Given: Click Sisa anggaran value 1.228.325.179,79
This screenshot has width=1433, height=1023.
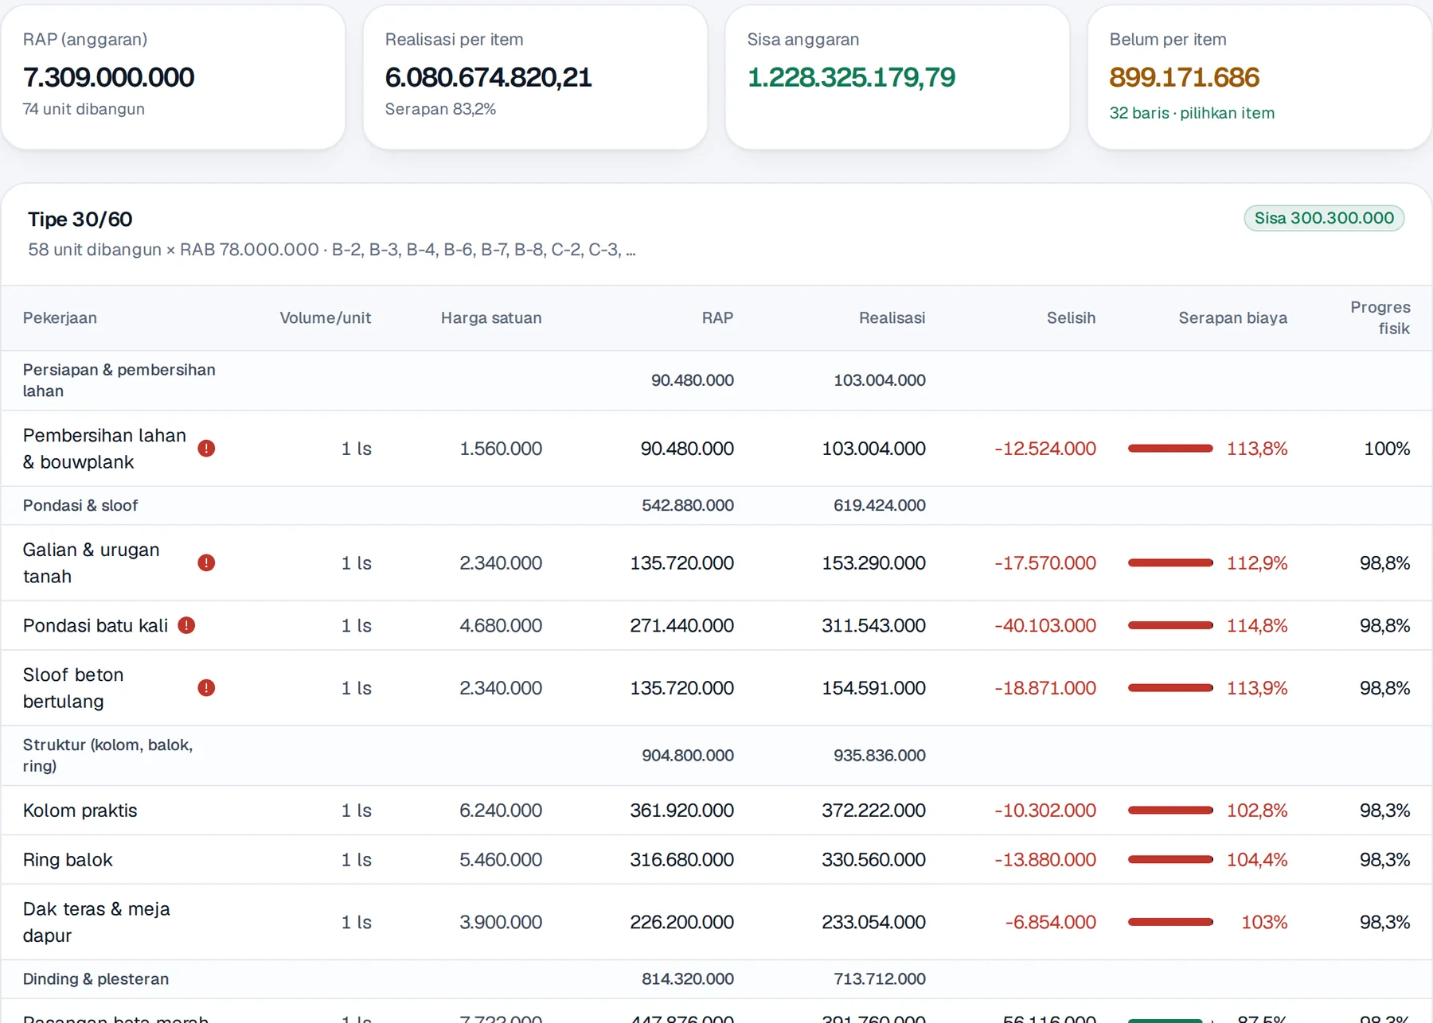Looking at the screenshot, I should pos(851,77).
